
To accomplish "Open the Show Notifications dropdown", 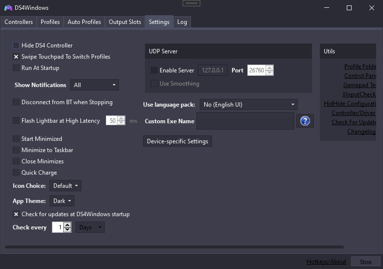I will click(x=95, y=85).
